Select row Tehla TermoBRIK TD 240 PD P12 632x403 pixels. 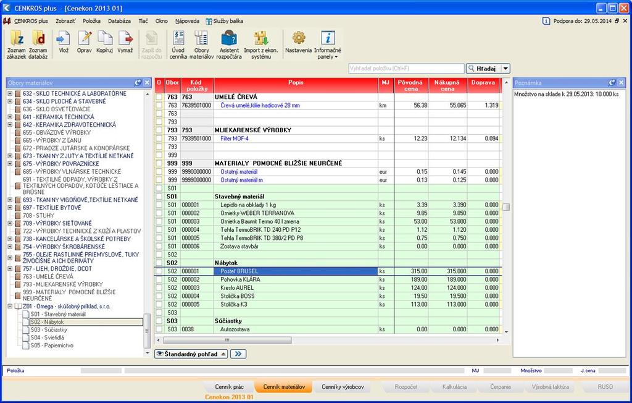328,230
